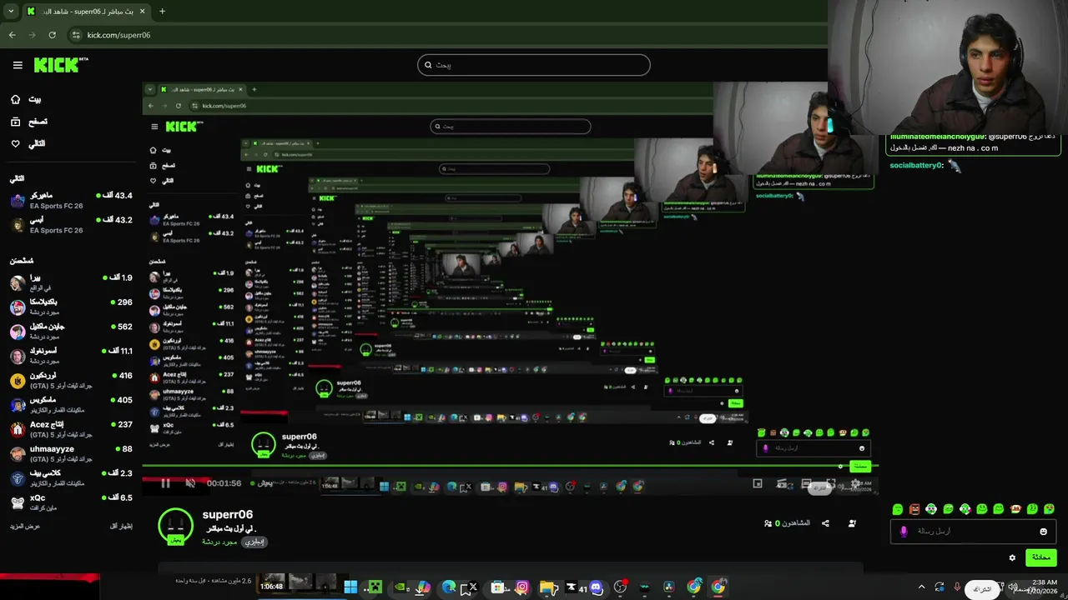Open Browse (تصفح) in sidebar

(x=28, y=122)
